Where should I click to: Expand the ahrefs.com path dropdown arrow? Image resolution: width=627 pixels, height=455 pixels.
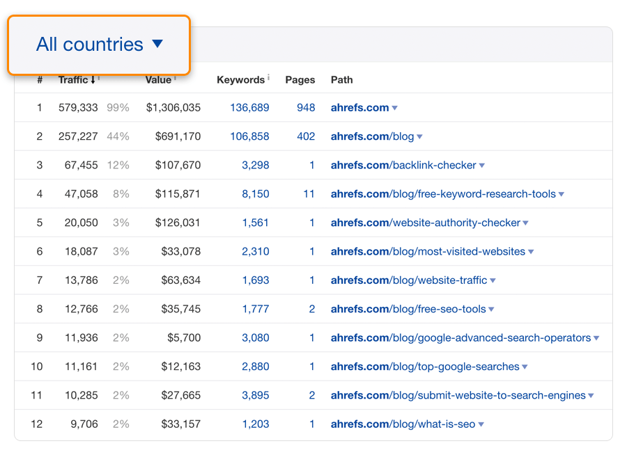click(395, 108)
